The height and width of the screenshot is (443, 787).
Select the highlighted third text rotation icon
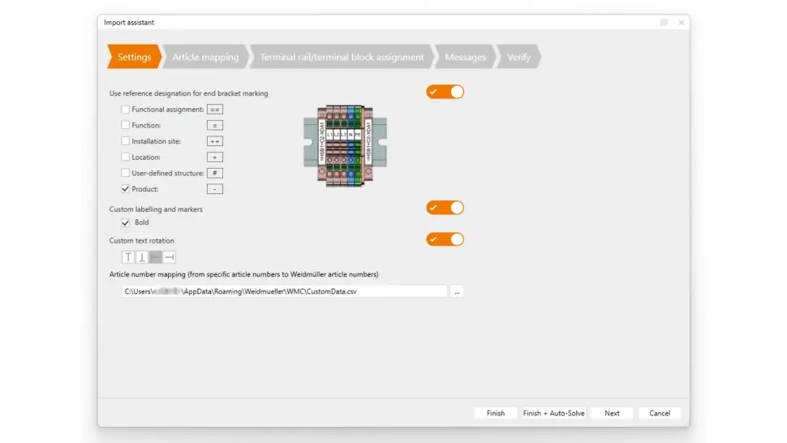(x=156, y=257)
